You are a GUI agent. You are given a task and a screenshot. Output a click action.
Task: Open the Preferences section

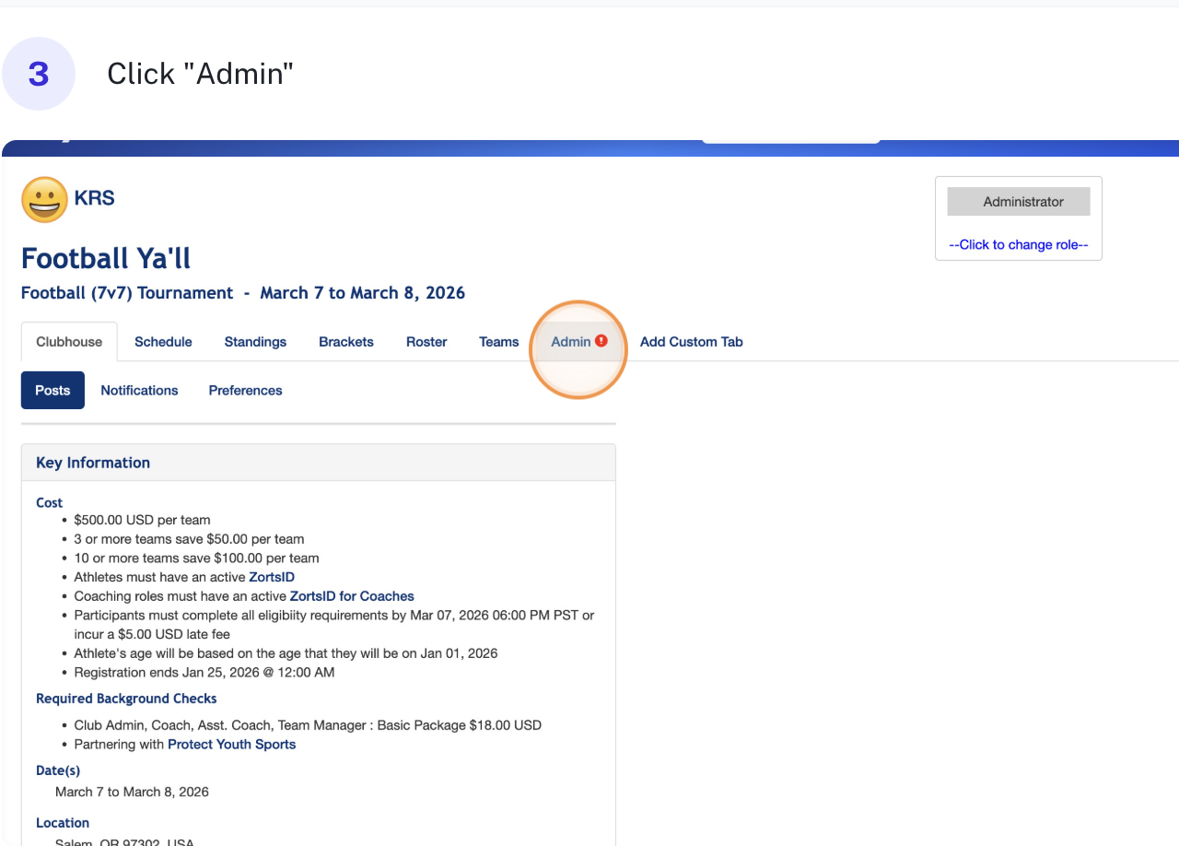pos(245,390)
